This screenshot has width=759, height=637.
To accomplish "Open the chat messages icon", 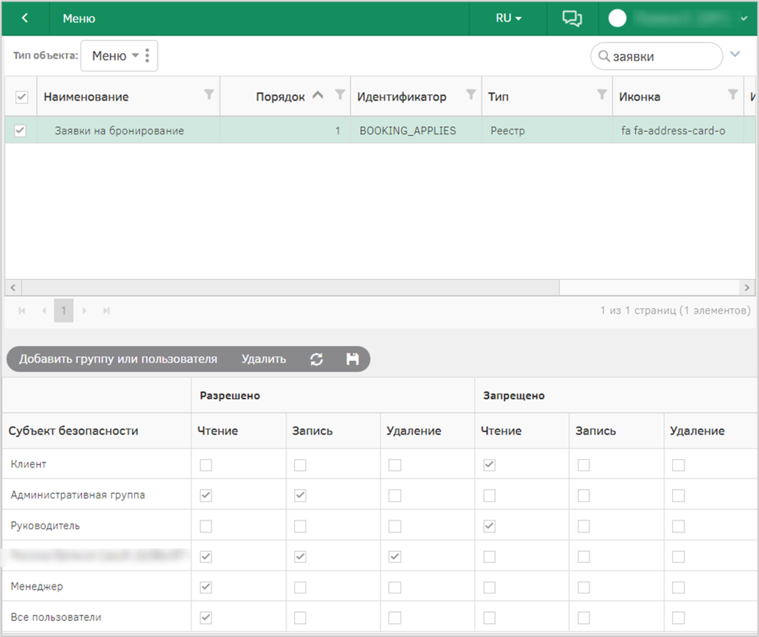I will click(572, 18).
